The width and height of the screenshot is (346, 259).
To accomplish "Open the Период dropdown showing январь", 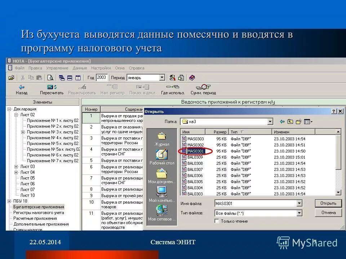I will coord(162,77).
